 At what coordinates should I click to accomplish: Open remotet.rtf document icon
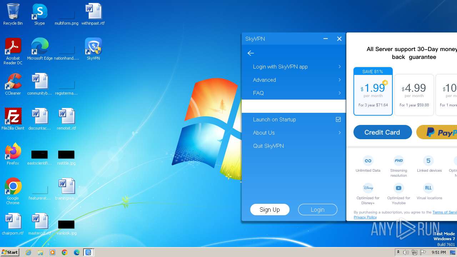click(66, 119)
